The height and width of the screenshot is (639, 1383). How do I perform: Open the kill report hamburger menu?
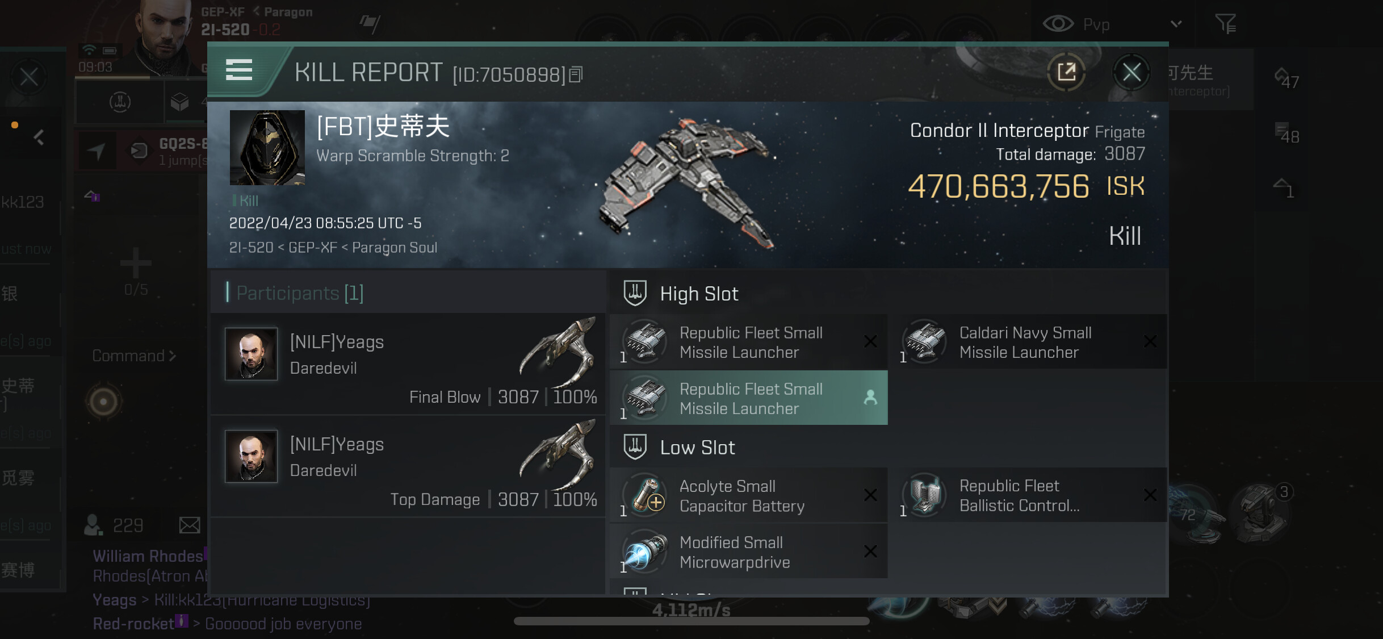[x=238, y=70]
